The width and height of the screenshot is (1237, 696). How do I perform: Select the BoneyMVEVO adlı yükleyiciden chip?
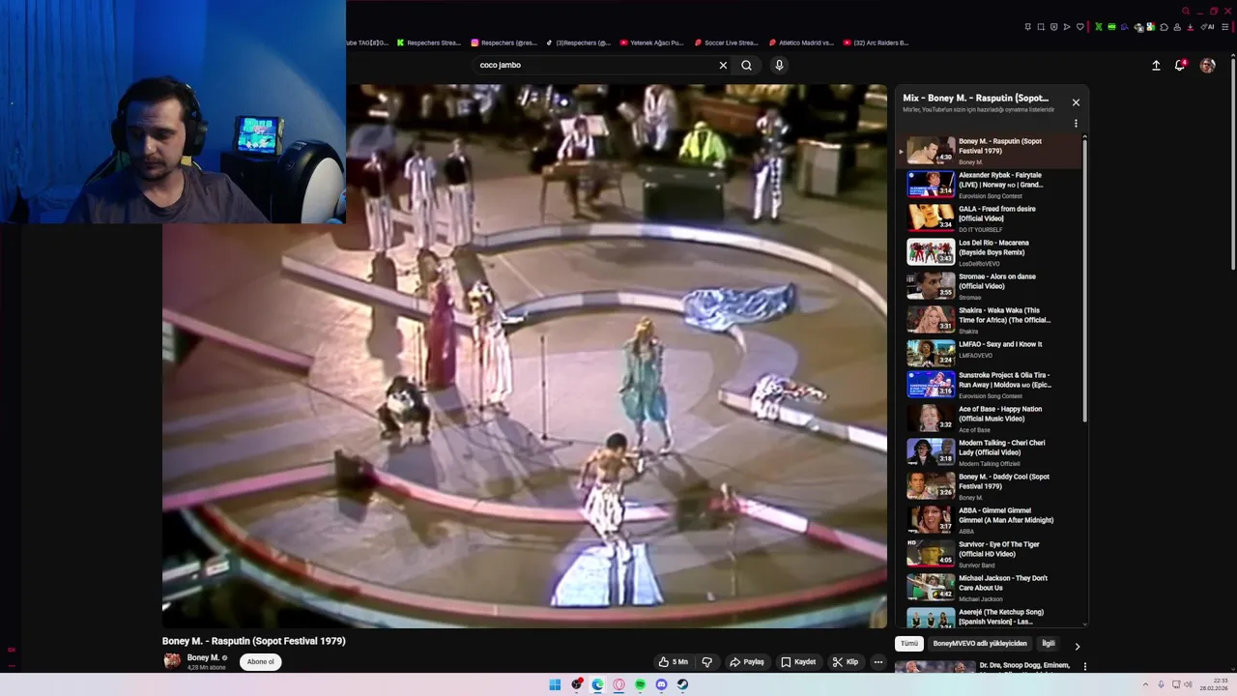(x=980, y=644)
